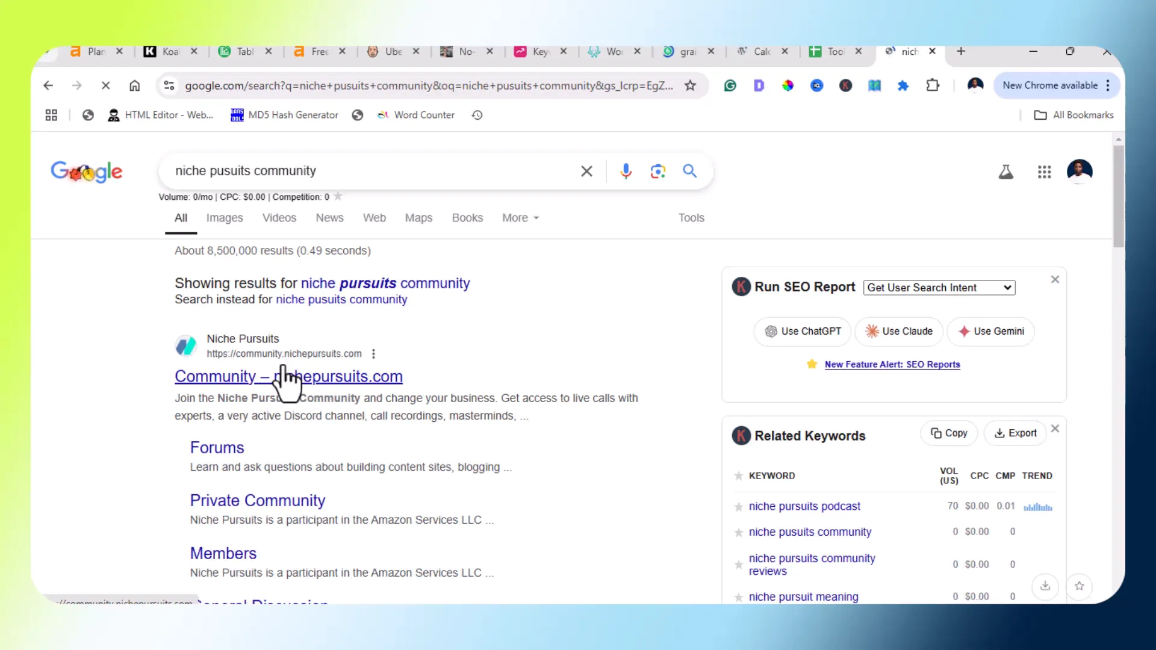Switch to the Videos results tab
The image size is (1156, 650).
pyautogui.click(x=279, y=218)
